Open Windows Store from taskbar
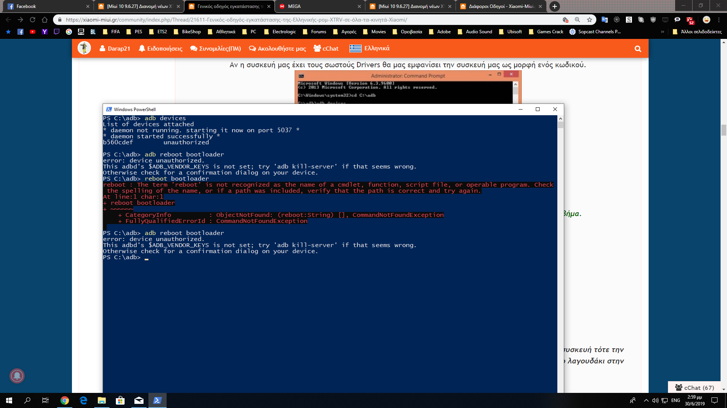 [120, 400]
